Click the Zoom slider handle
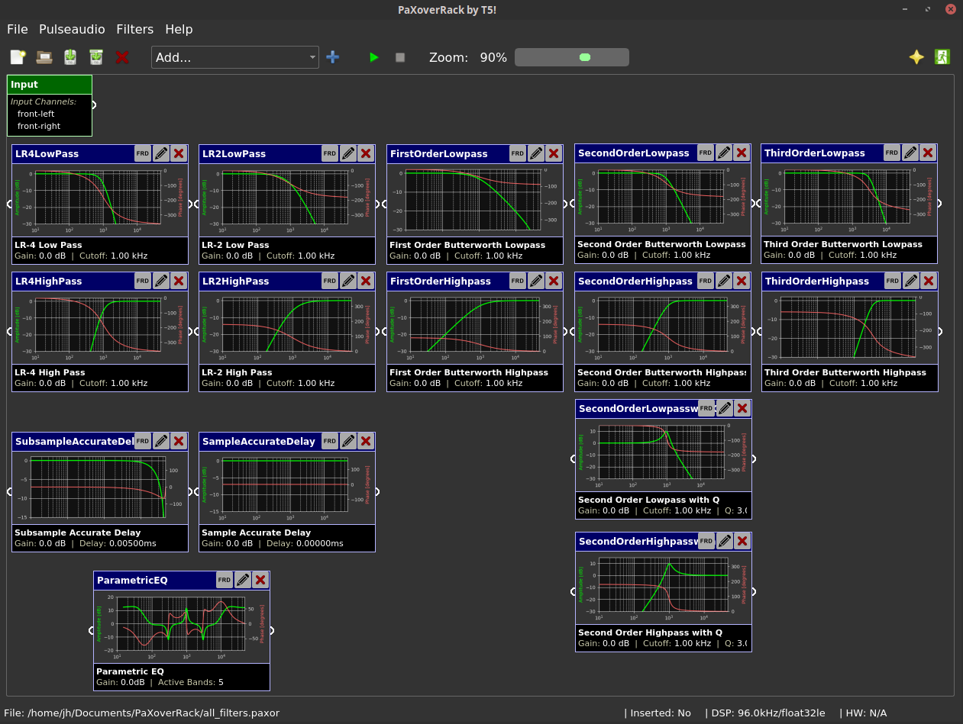The image size is (963, 724). click(x=585, y=57)
